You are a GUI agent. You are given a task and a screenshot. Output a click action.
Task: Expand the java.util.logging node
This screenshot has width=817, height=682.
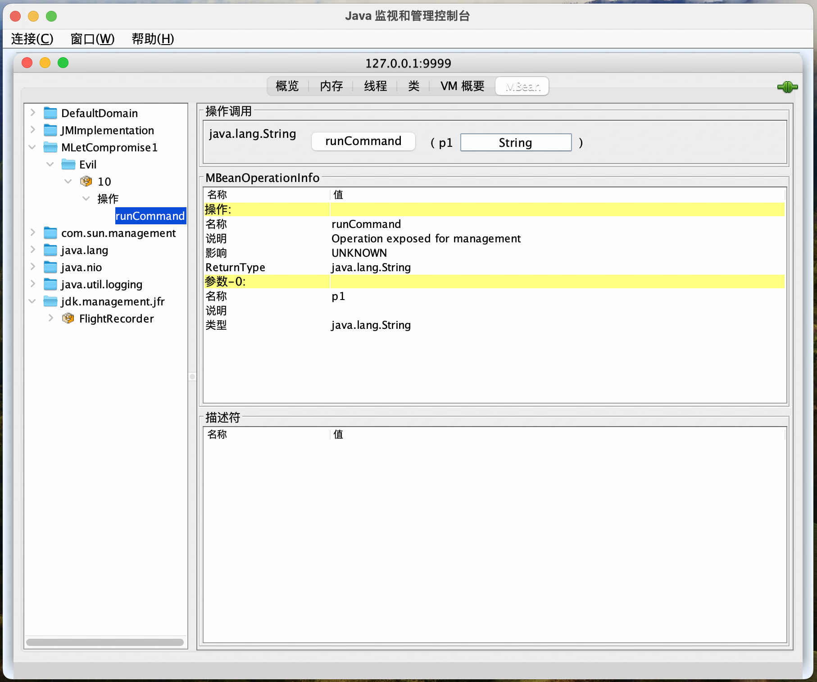pyautogui.click(x=33, y=283)
